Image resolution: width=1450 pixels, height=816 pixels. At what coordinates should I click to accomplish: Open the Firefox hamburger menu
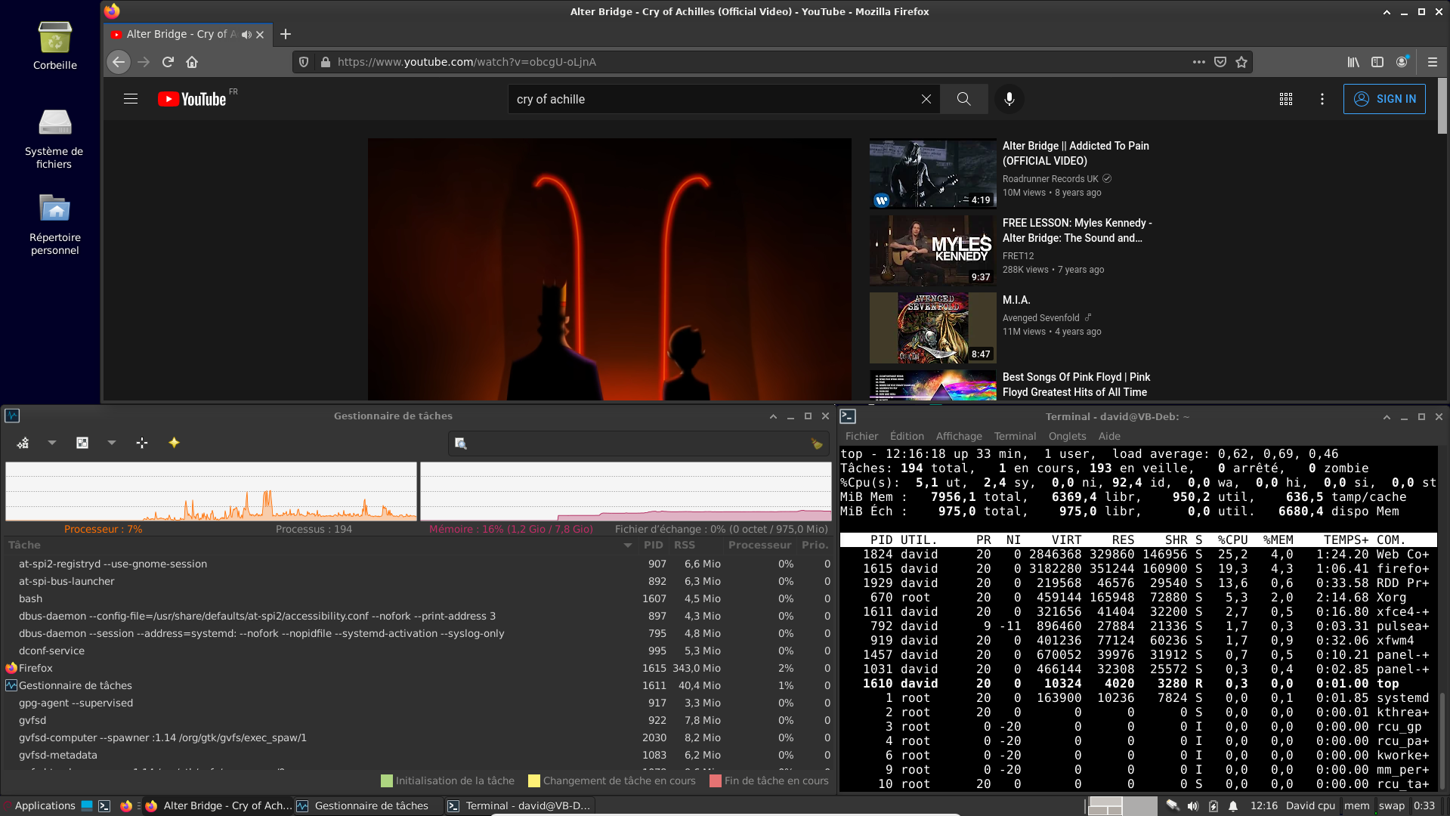click(x=1433, y=62)
